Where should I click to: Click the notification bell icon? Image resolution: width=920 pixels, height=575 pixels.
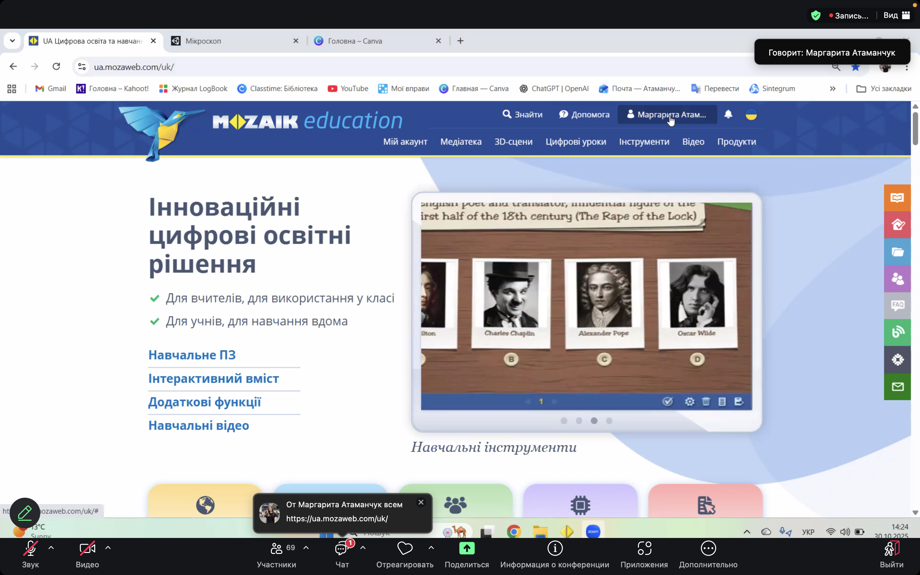tap(728, 114)
